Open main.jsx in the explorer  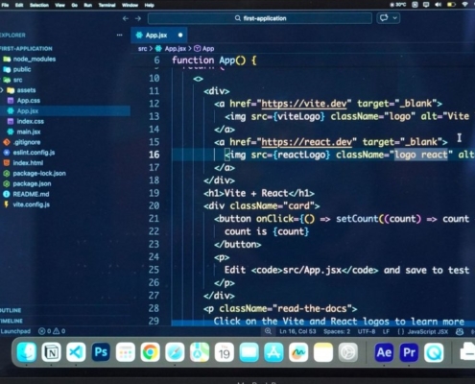29,132
